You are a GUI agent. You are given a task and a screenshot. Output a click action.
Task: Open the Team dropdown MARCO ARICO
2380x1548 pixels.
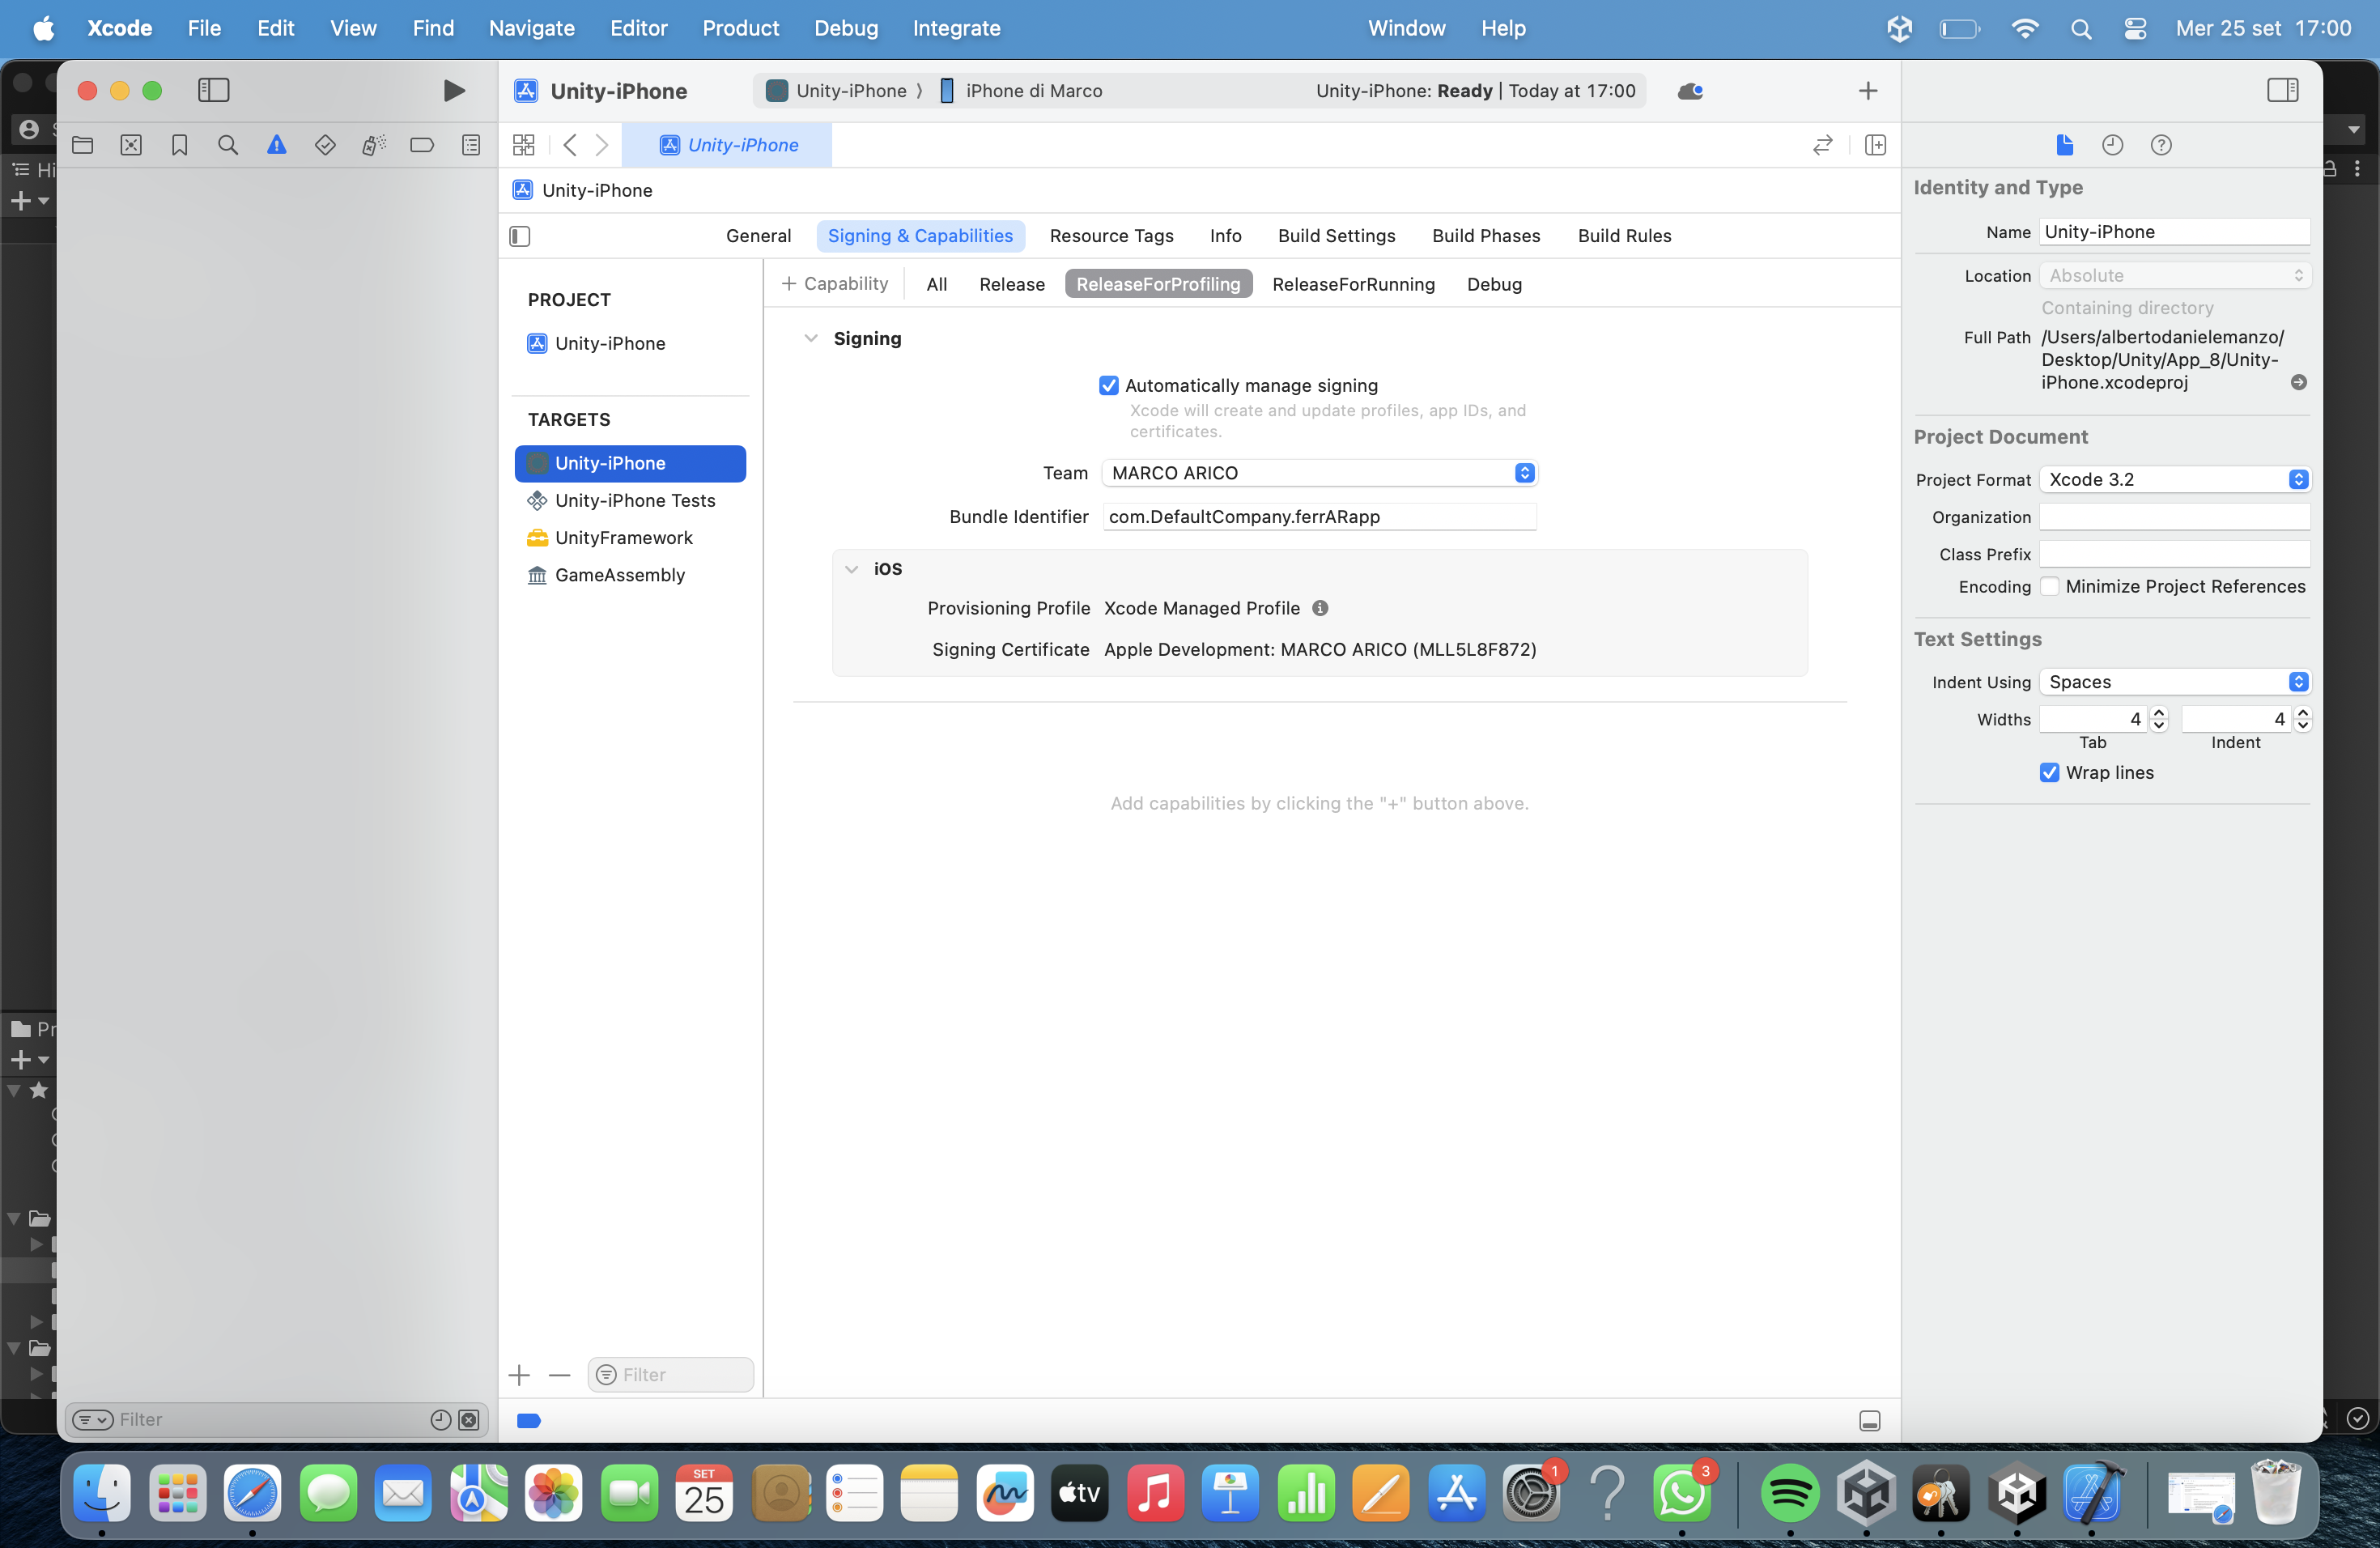1319,474
